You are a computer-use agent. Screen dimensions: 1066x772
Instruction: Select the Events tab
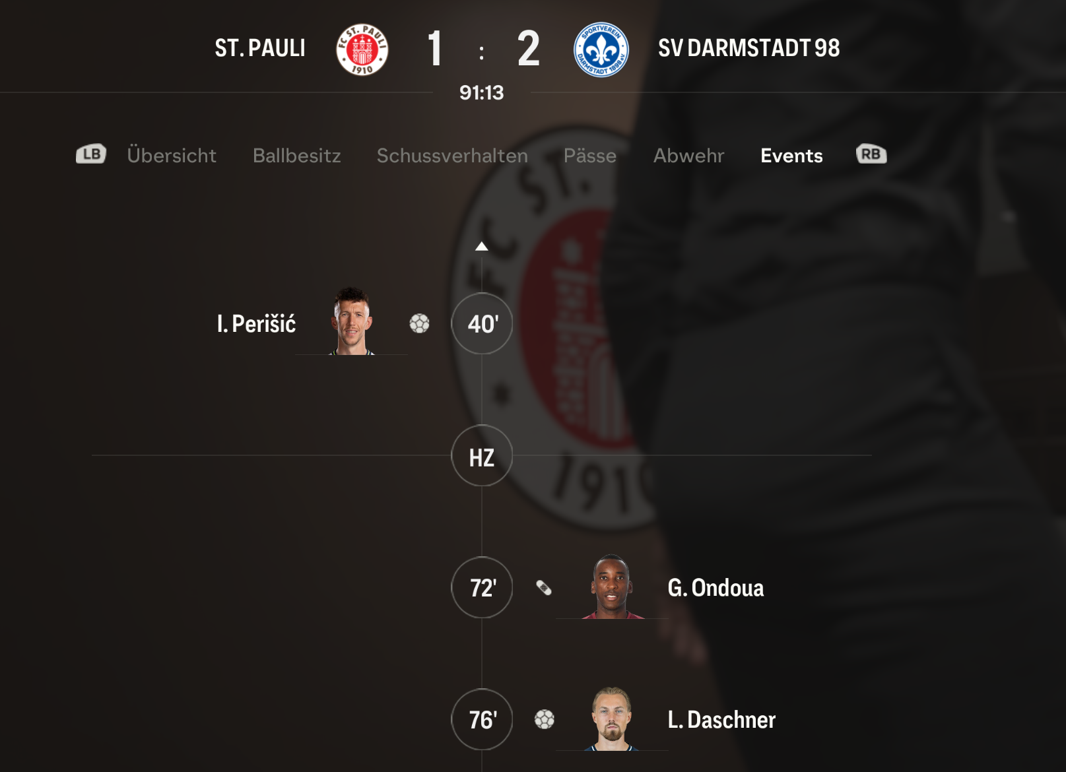coord(791,156)
